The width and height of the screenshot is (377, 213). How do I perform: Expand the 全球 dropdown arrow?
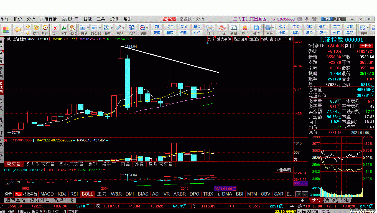(273, 28)
